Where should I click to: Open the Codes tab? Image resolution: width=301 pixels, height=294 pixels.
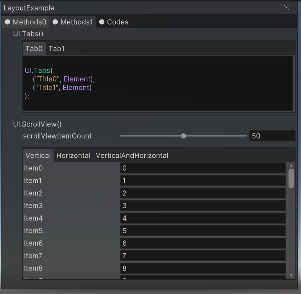(x=113, y=22)
